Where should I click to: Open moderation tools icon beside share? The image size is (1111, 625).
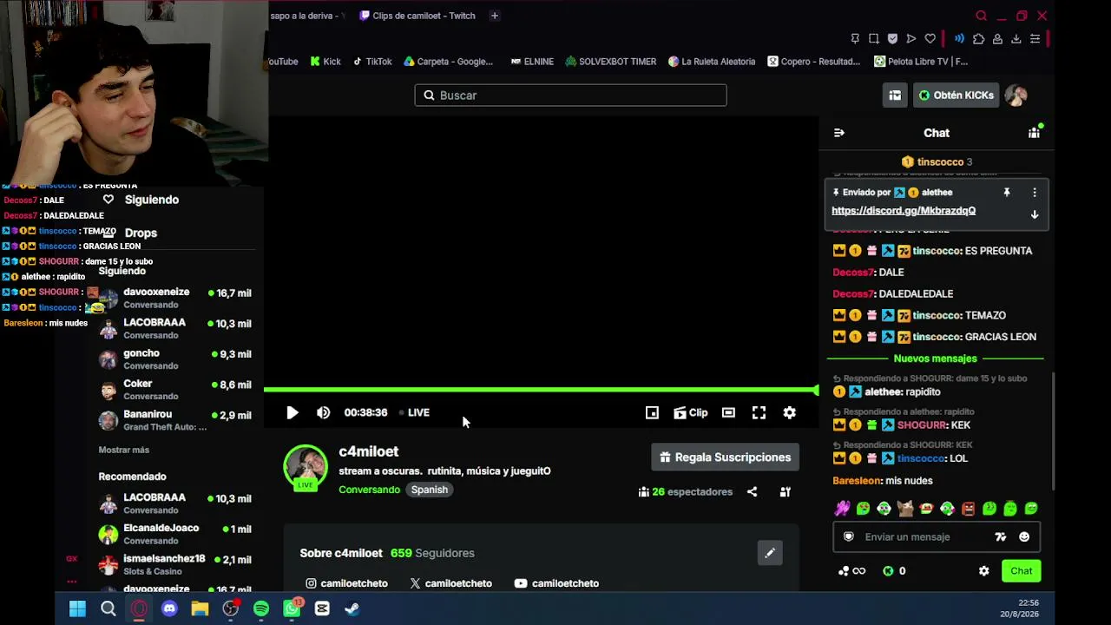785,492
